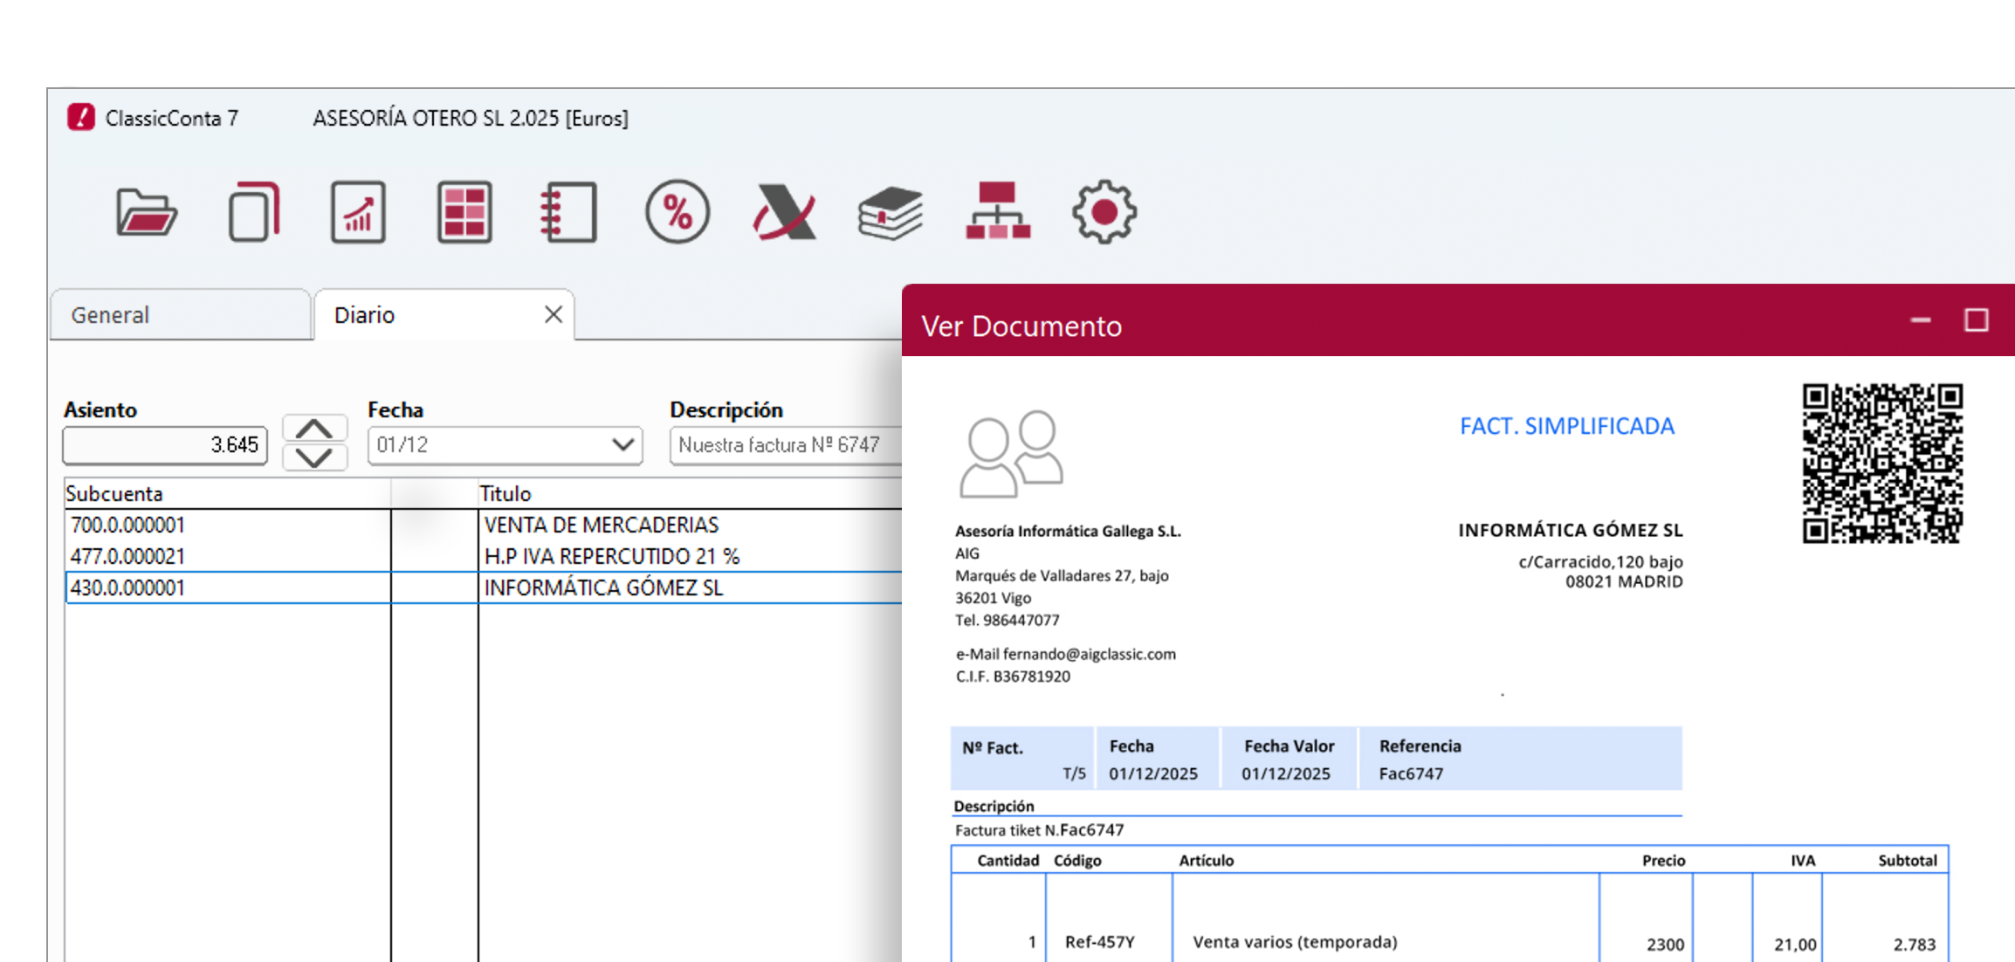Open the chart report toolbar icon
The width and height of the screenshot is (2015, 962).
click(358, 212)
